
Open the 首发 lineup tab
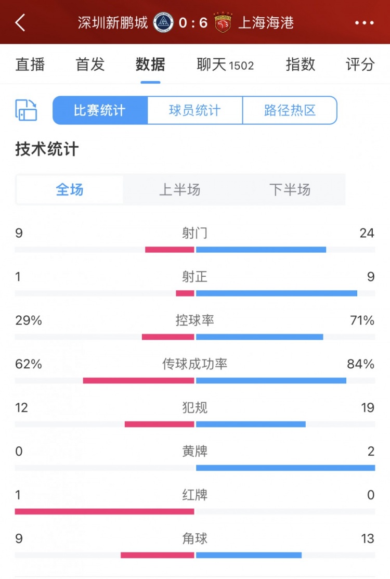[90, 65]
